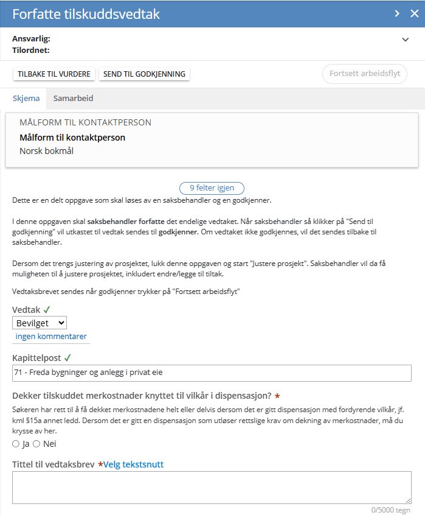Switch to the Skjema tab
The width and height of the screenshot is (425, 515).
coord(26,97)
